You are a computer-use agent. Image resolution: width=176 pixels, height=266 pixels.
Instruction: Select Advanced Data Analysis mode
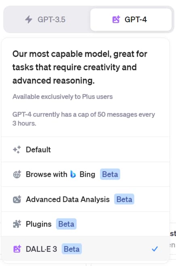(86, 199)
